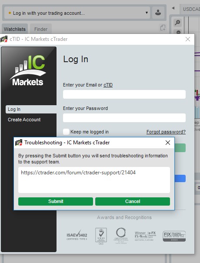Viewport: 200px width, 263px height.
Task: Toggle the Keep me logged in checkbox
Action: tap(66, 132)
